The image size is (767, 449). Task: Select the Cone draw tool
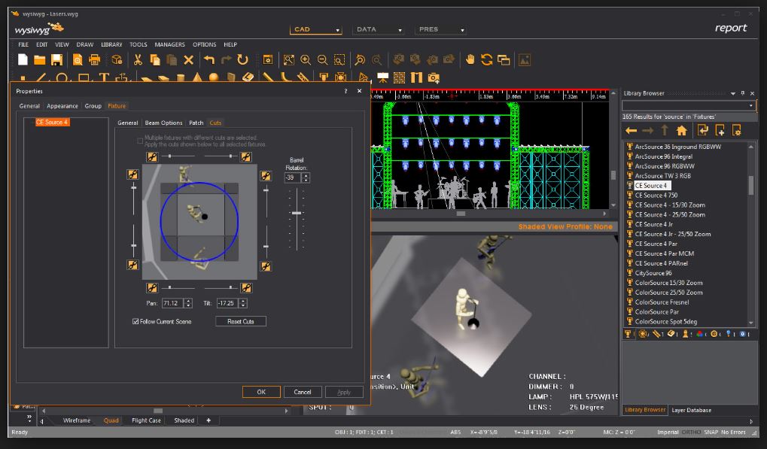197,77
